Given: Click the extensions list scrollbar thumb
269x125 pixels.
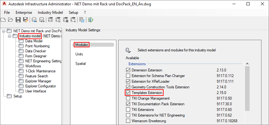Looking at the screenshot, I should (247, 89).
